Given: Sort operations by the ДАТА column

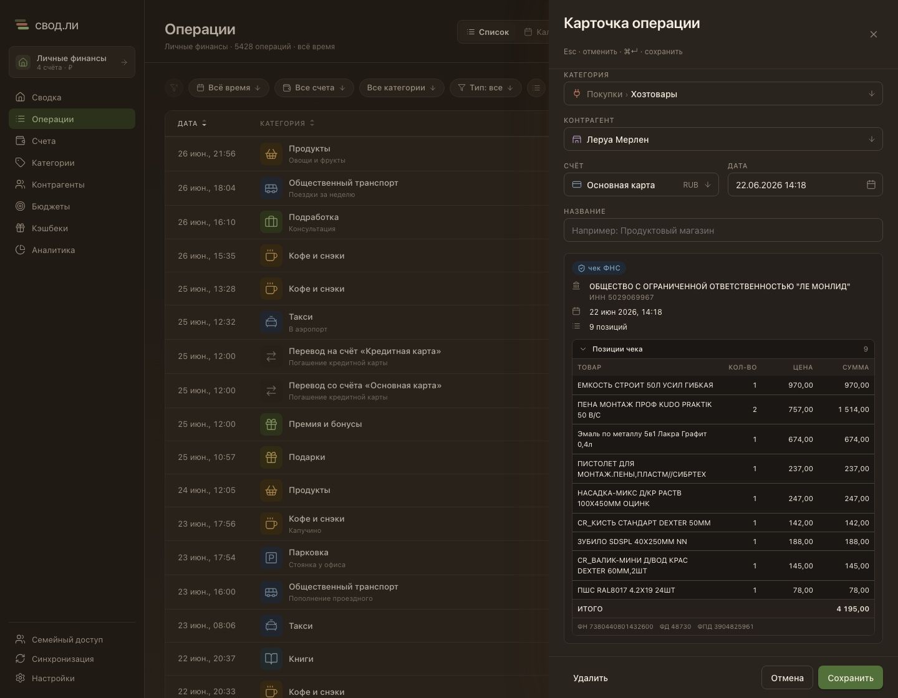Looking at the screenshot, I should [192, 123].
